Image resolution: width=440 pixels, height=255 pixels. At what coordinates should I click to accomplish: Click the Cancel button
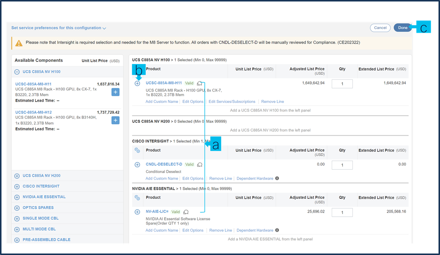[380, 28]
